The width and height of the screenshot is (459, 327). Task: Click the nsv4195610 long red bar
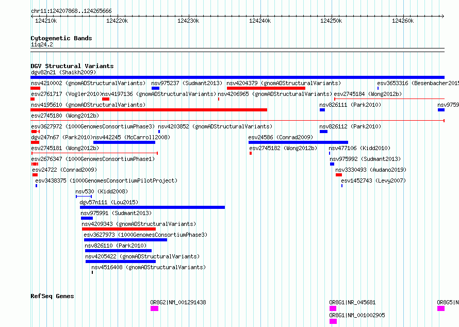(149, 110)
